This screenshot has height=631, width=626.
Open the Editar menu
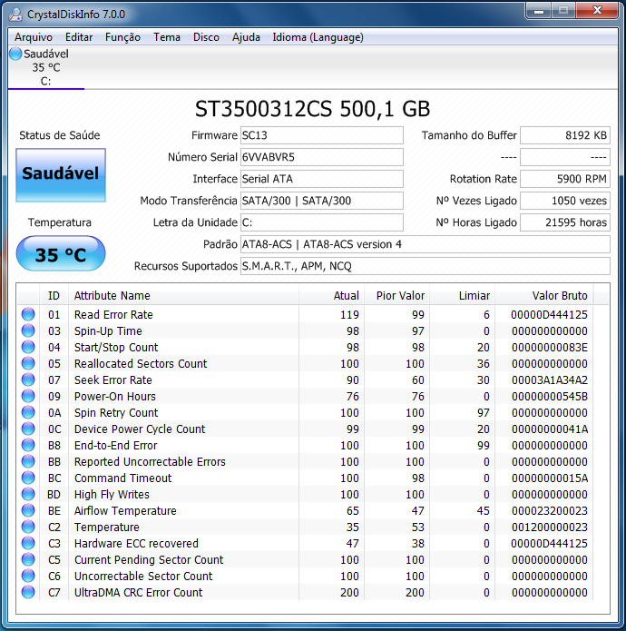tap(79, 37)
